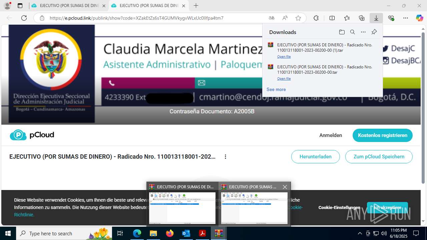Add this page to favorites
Screen dimensions: 427x240
[x=298, y=18]
